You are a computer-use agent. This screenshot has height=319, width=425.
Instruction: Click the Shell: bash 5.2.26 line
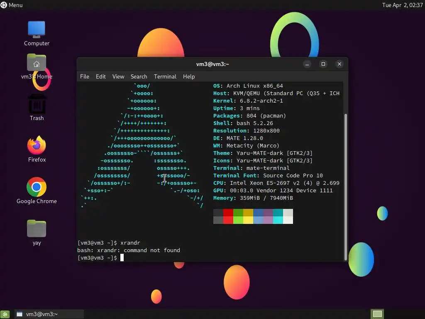click(243, 123)
